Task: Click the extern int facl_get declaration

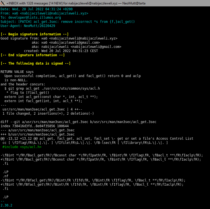Action: (x=51, y=101)
